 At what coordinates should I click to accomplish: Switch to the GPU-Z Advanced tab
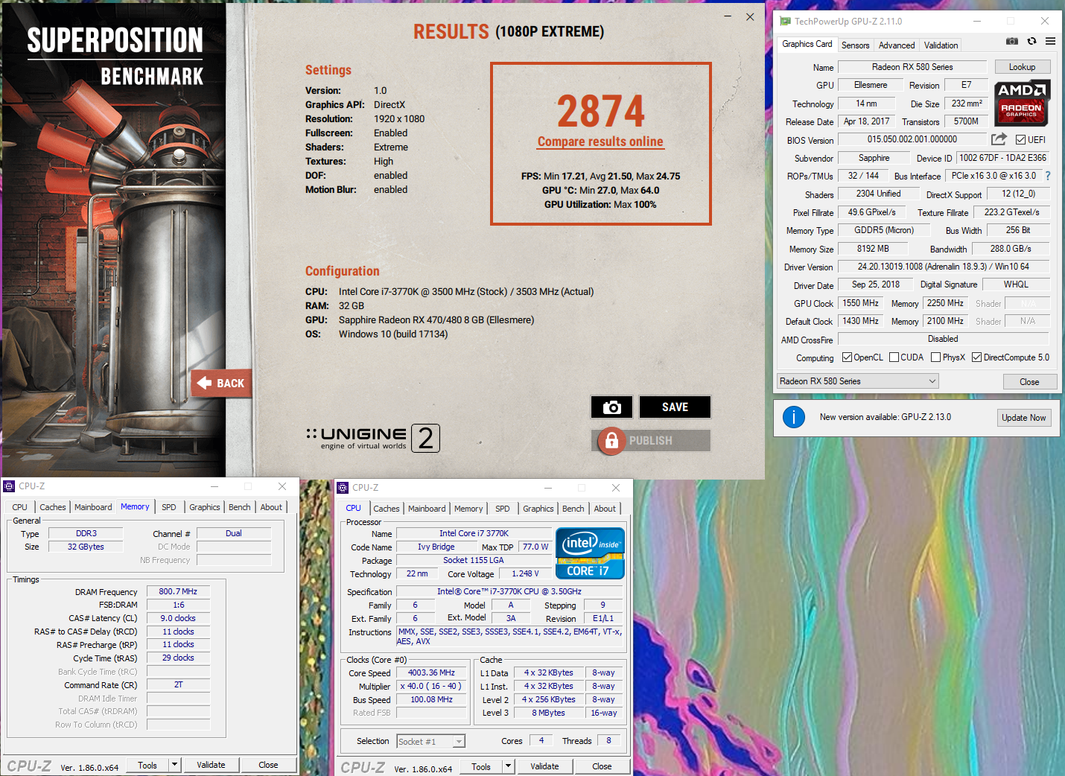pos(896,45)
